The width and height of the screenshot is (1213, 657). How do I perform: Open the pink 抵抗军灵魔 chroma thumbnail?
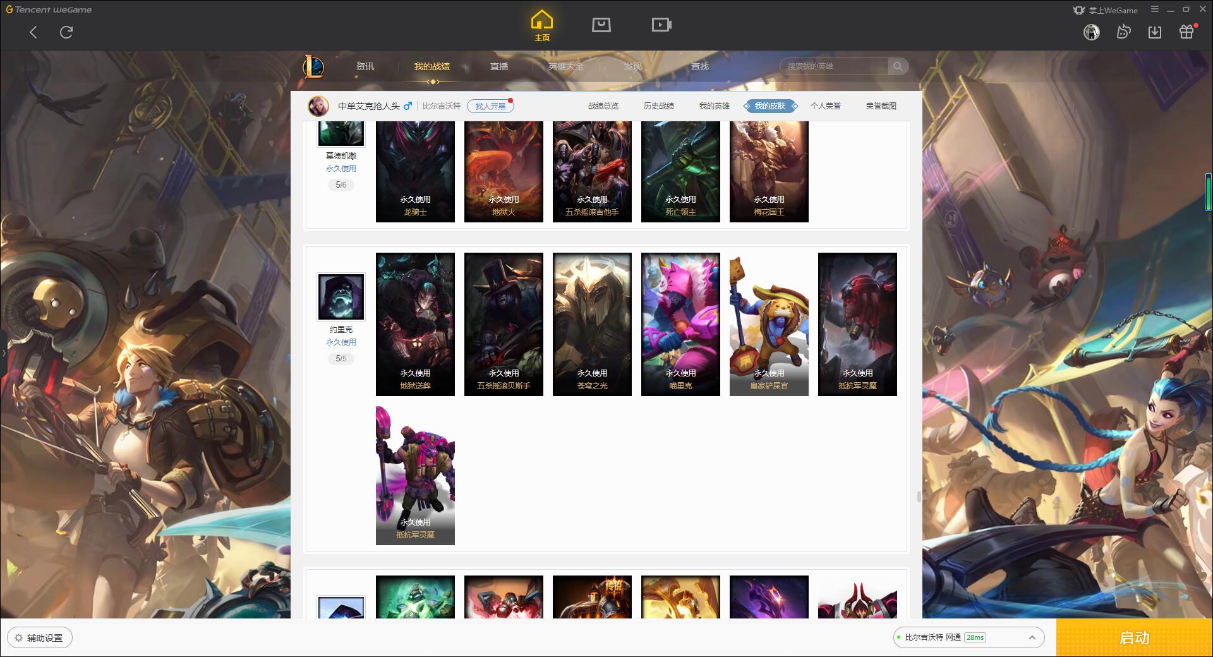tap(415, 475)
